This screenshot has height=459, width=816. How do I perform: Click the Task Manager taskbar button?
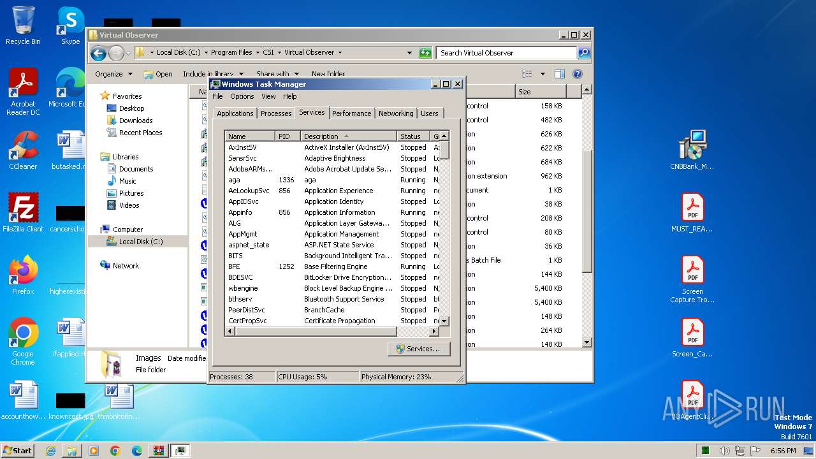coord(180,451)
